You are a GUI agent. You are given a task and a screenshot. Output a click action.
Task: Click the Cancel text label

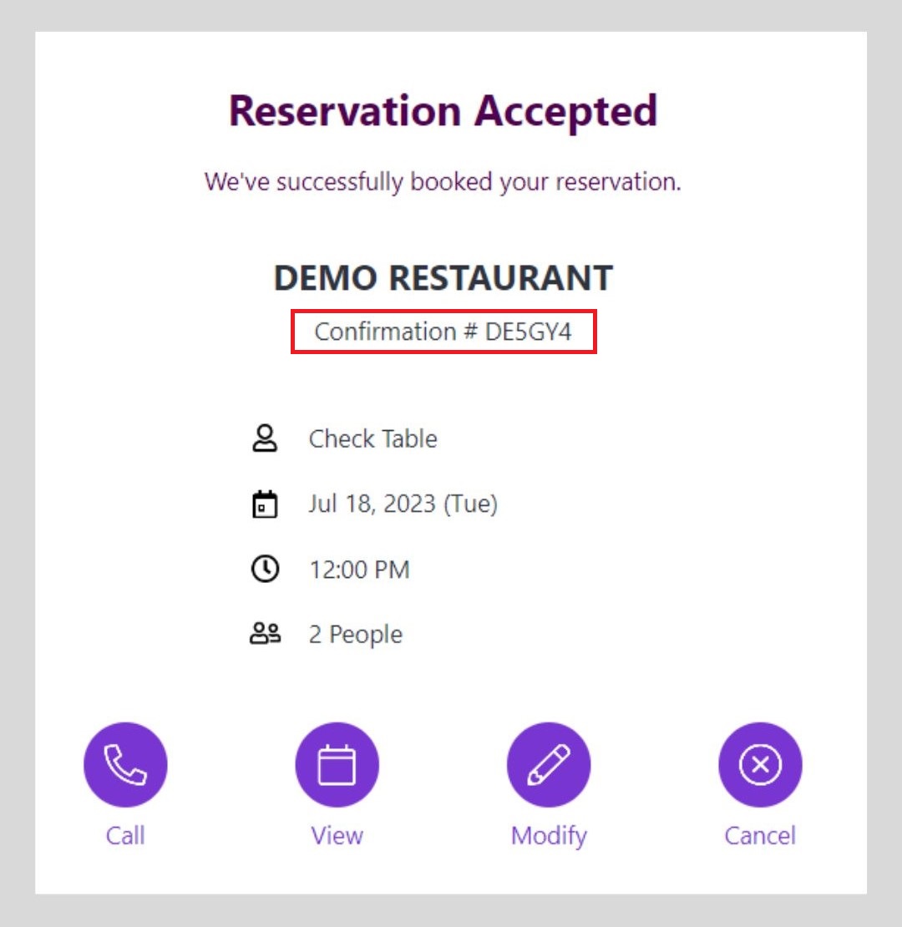tap(760, 835)
